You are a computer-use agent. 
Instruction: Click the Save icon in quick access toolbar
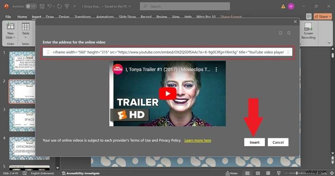click(x=42, y=6)
